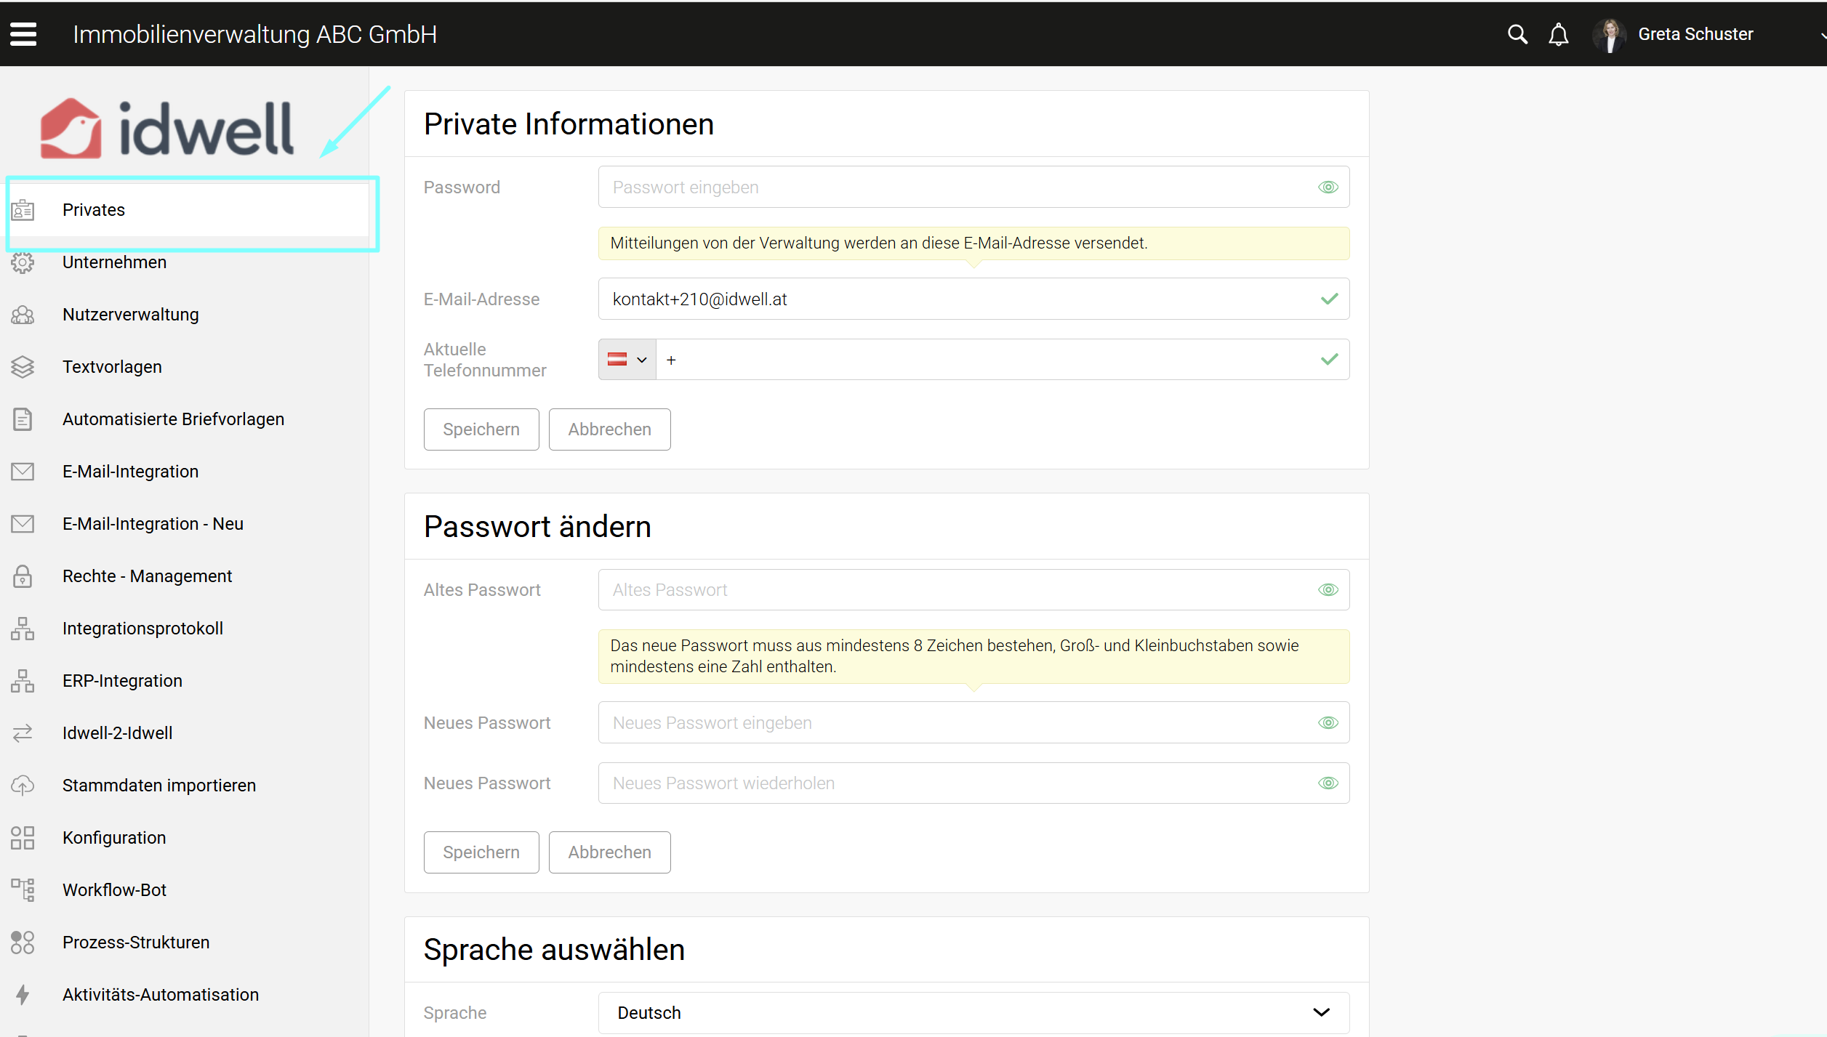Screen dimensions: 1827x1037
Task: Toggle visibility of Altes Passwort
Action: coord(1328,590)
